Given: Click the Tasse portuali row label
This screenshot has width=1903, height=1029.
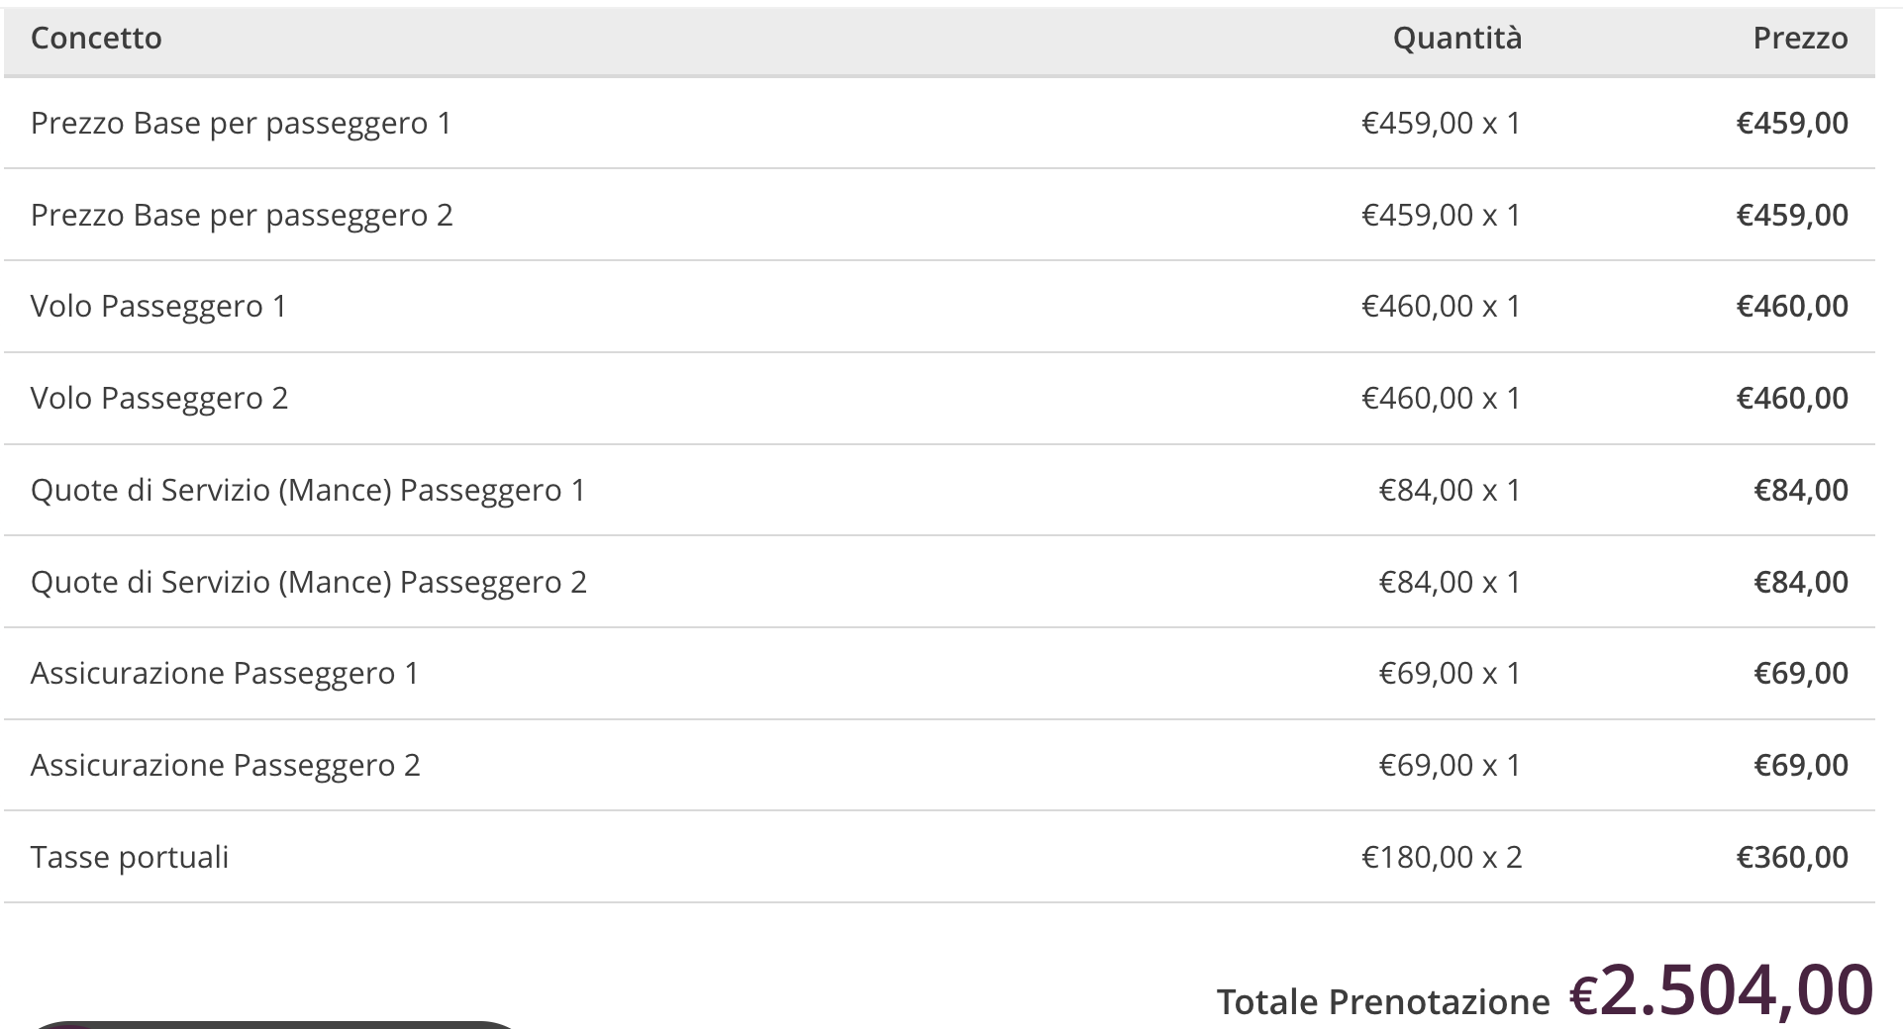Looking at the screenshot, I should pos(130,858).
